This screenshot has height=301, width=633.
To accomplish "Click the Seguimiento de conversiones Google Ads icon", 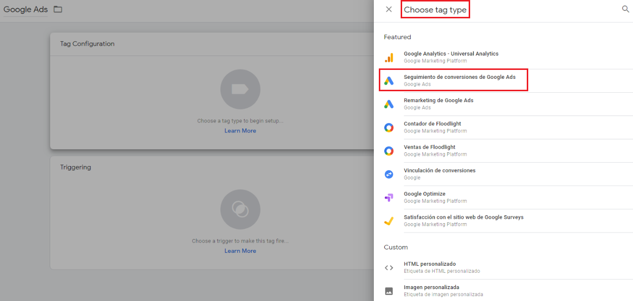I will [389, 81].
